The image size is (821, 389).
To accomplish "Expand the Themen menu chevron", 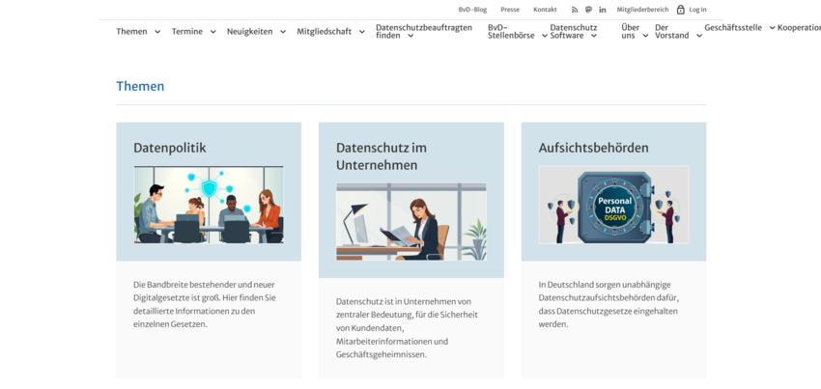I will click(x=157, y=32).
